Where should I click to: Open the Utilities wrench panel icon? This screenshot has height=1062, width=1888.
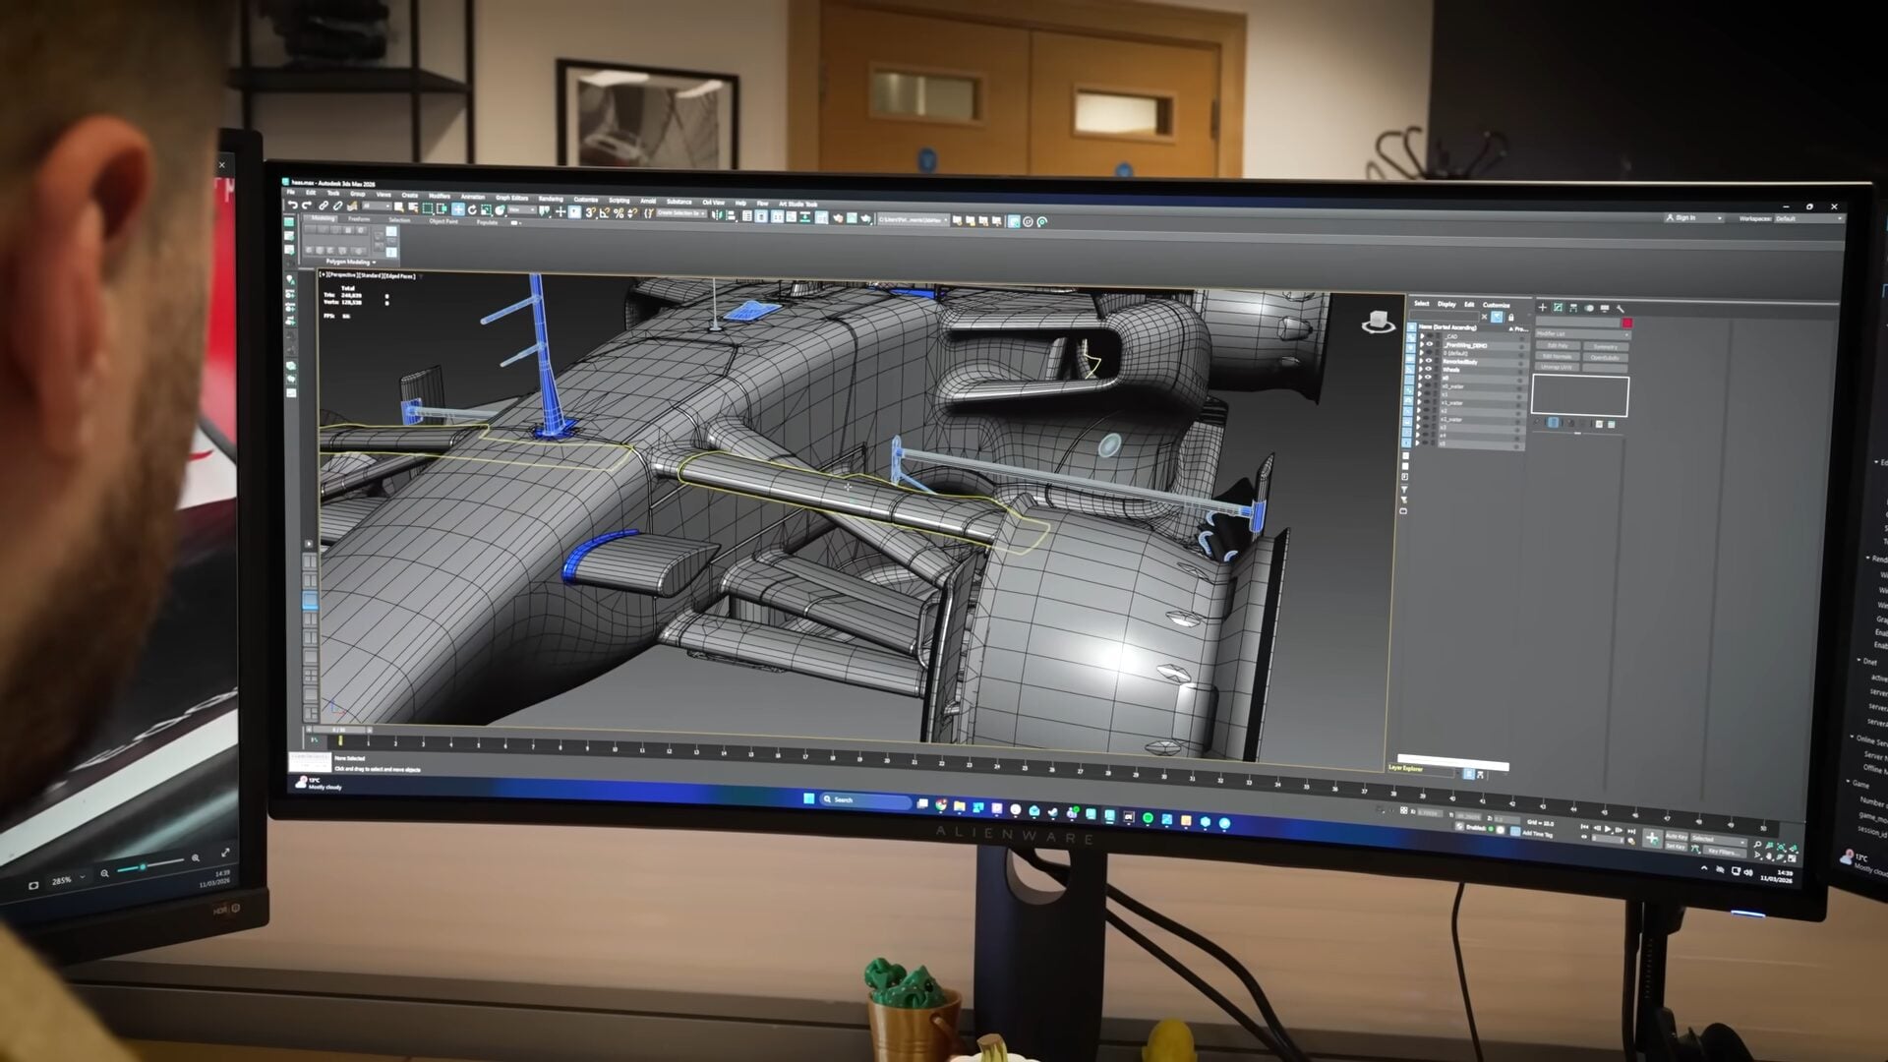tap(1620, 309)
